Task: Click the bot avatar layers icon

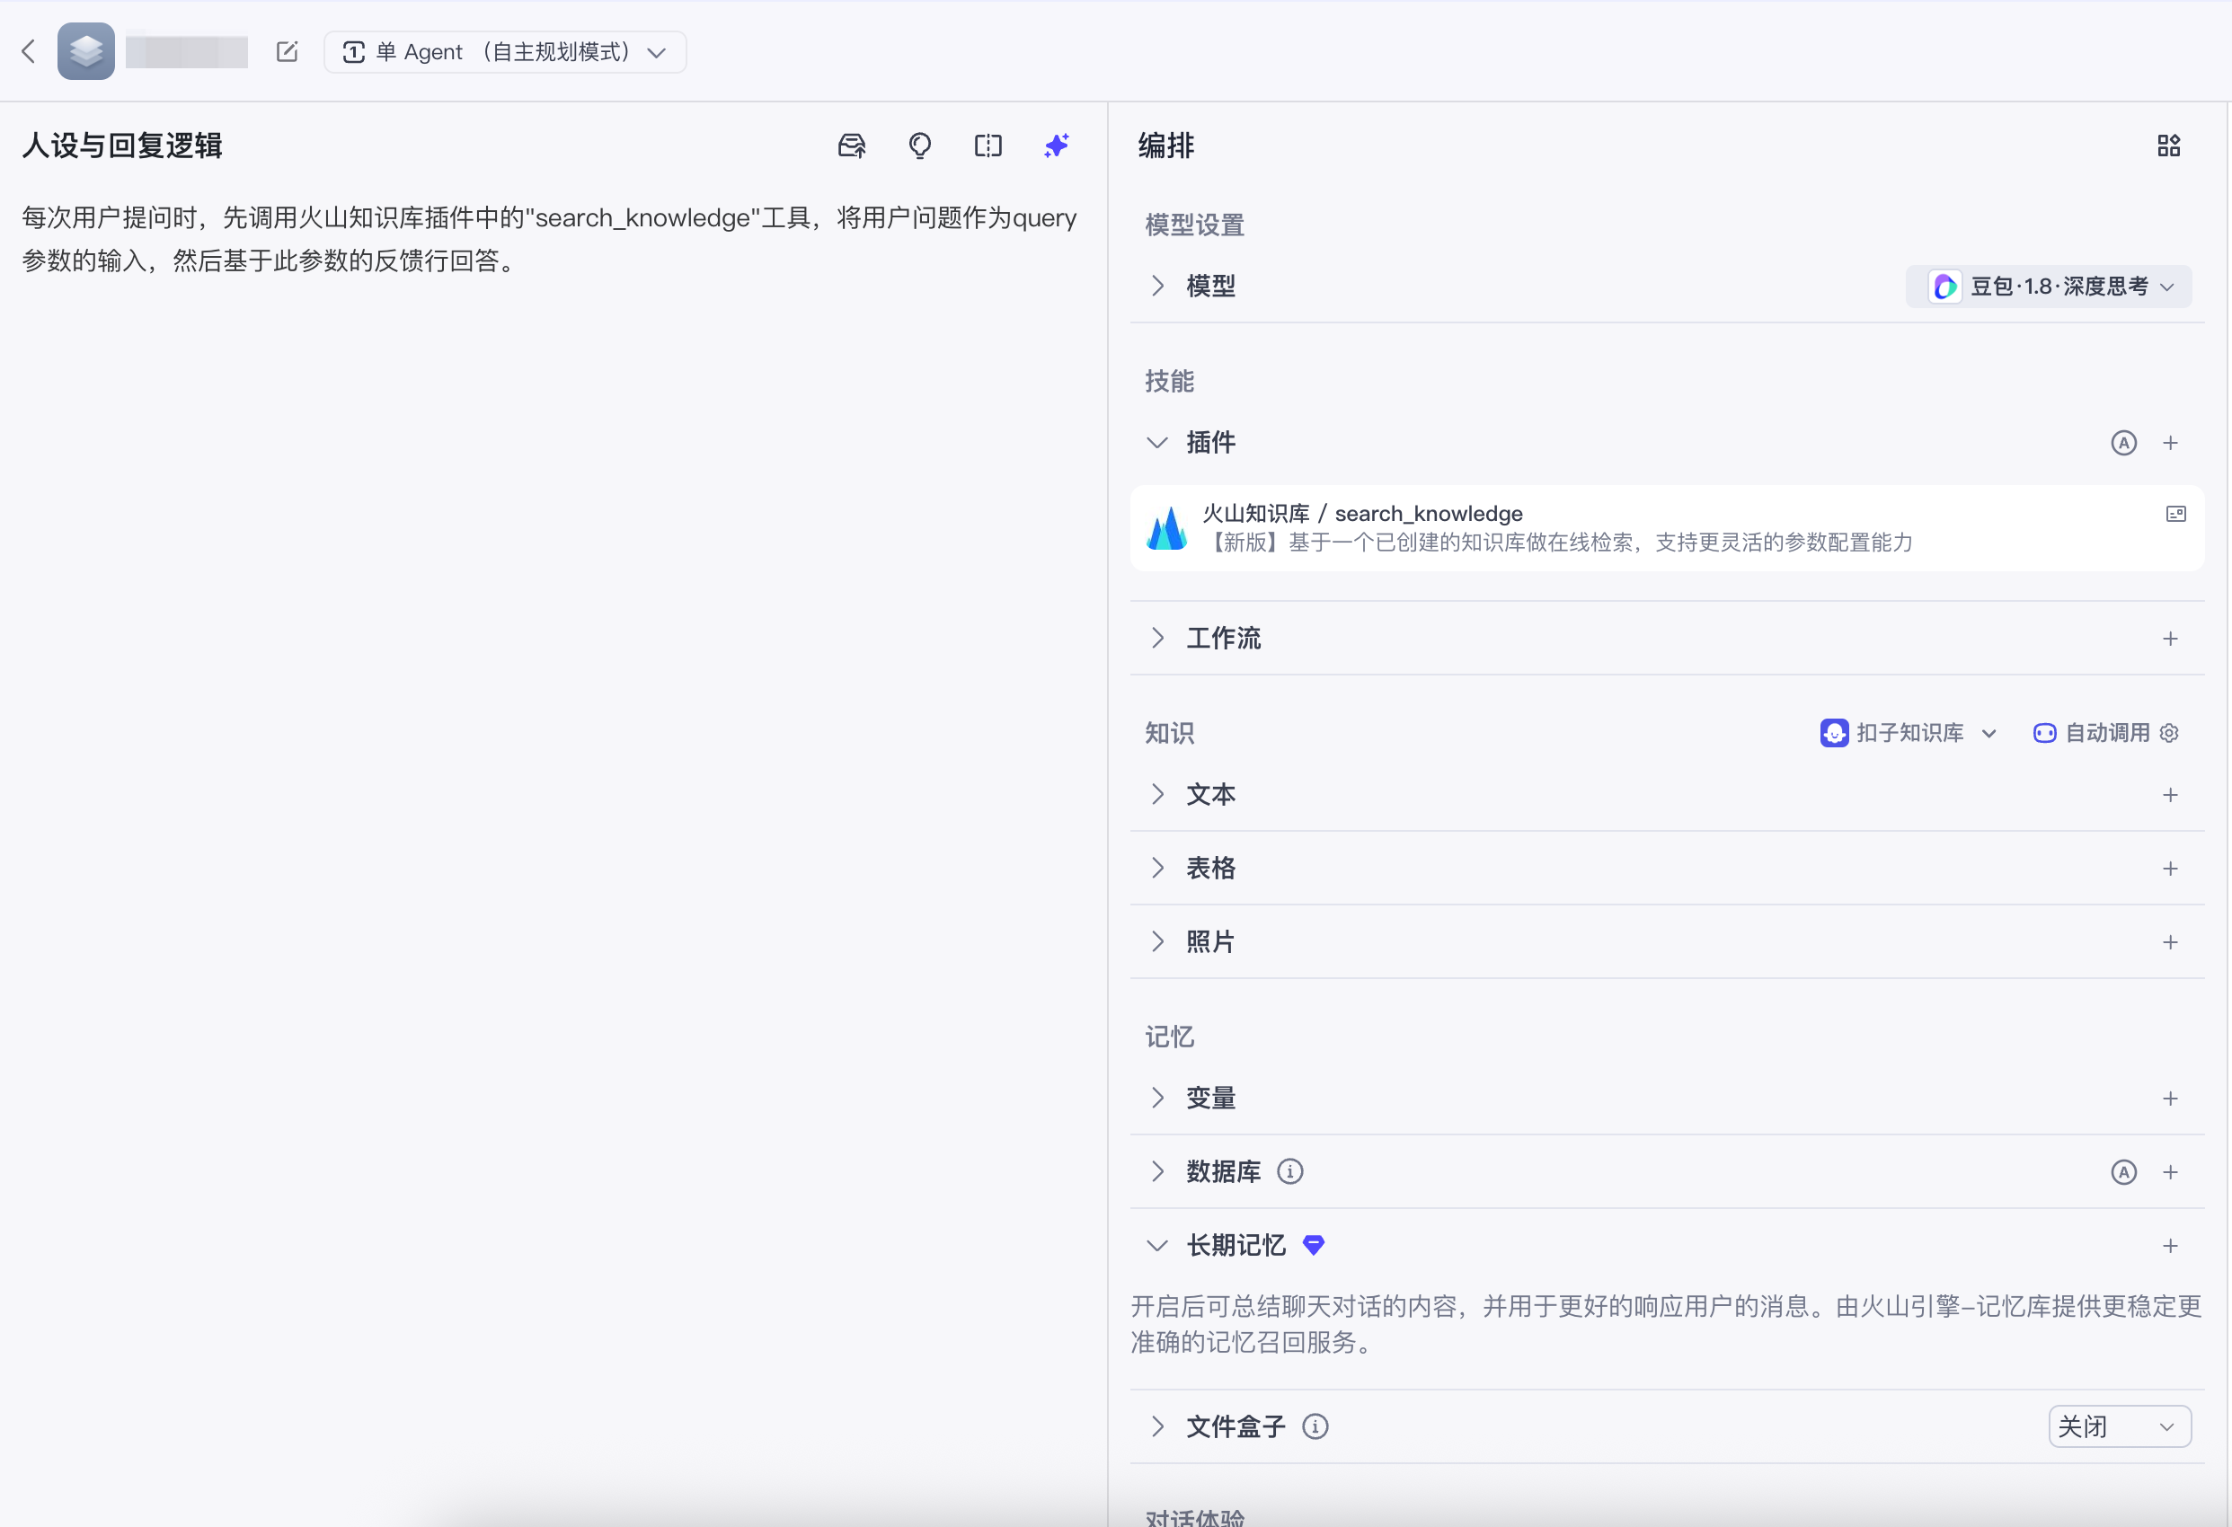Action: (x=85, y=52)
